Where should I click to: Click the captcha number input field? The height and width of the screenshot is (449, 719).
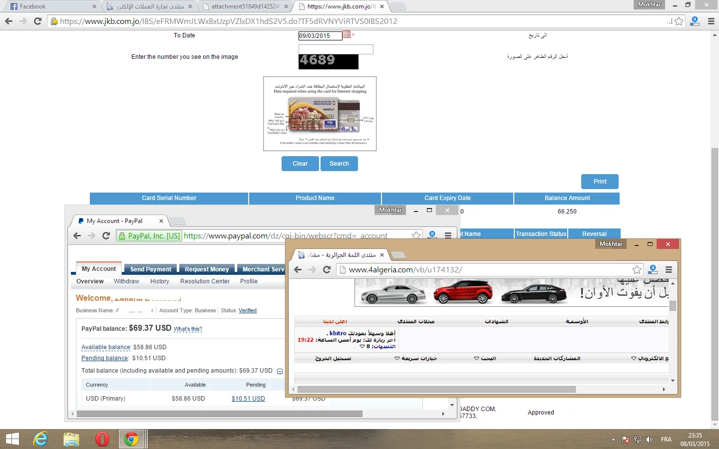pyautogui.click(x=336, y=49)
